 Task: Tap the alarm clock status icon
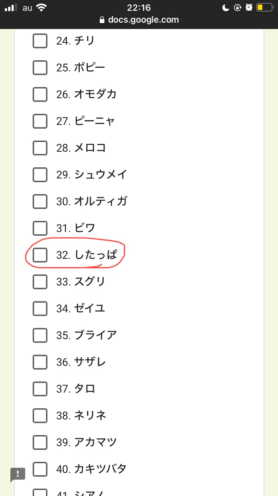(249, 7)
